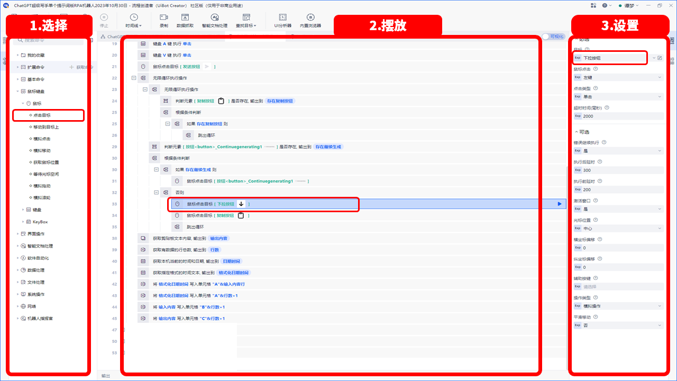
Task: Expand the 文件处理 tree node
Action: coord(17,282)
